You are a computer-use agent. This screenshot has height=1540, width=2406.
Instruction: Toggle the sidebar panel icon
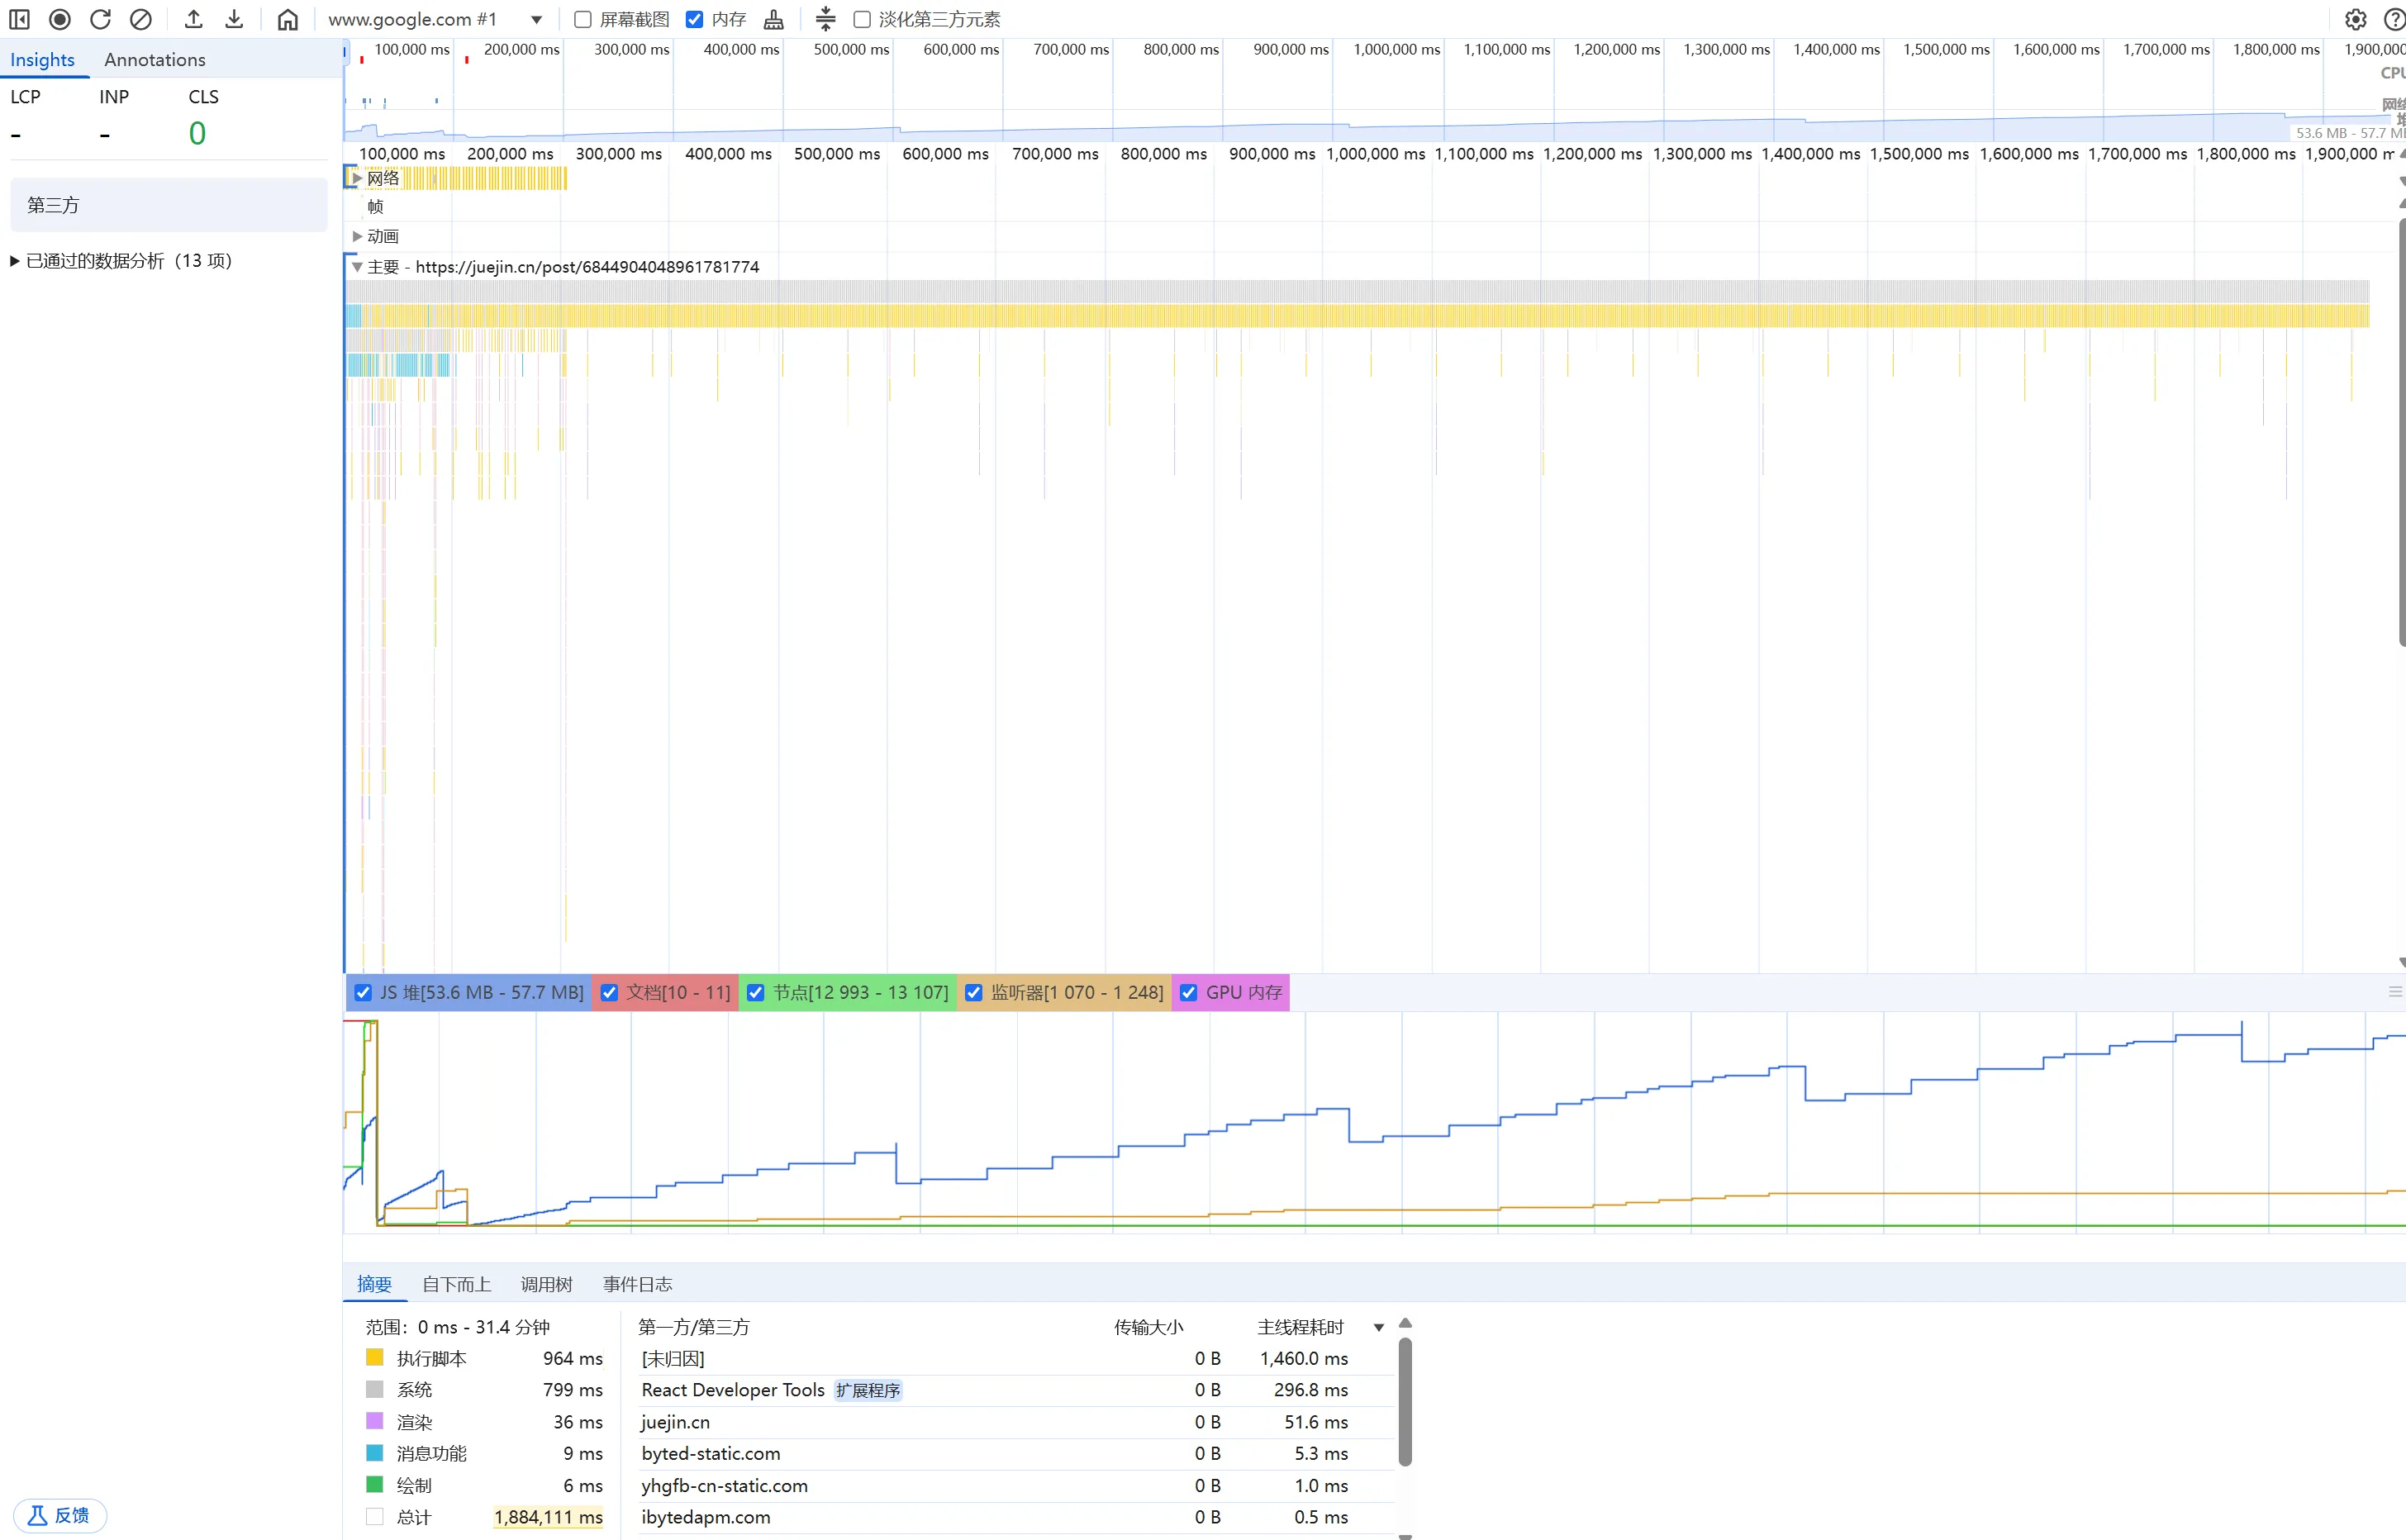(19, 19)
